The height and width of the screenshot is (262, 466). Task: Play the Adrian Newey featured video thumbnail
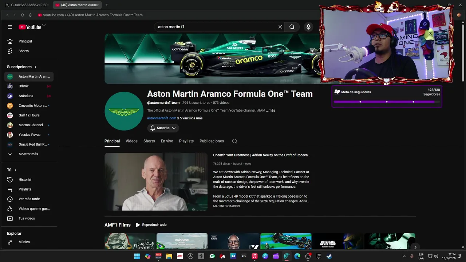coord(156,182)
